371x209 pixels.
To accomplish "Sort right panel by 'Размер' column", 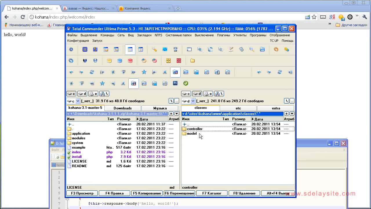I will click(x=241, y=119).
